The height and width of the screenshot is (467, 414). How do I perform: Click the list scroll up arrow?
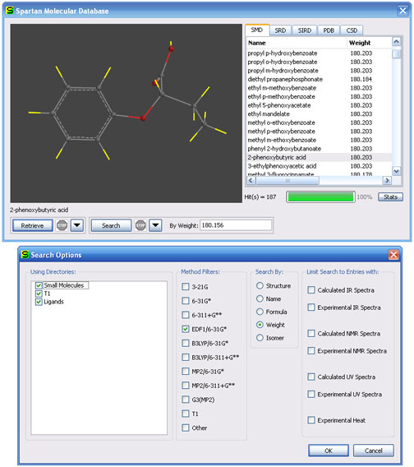(x=396, y=41)
